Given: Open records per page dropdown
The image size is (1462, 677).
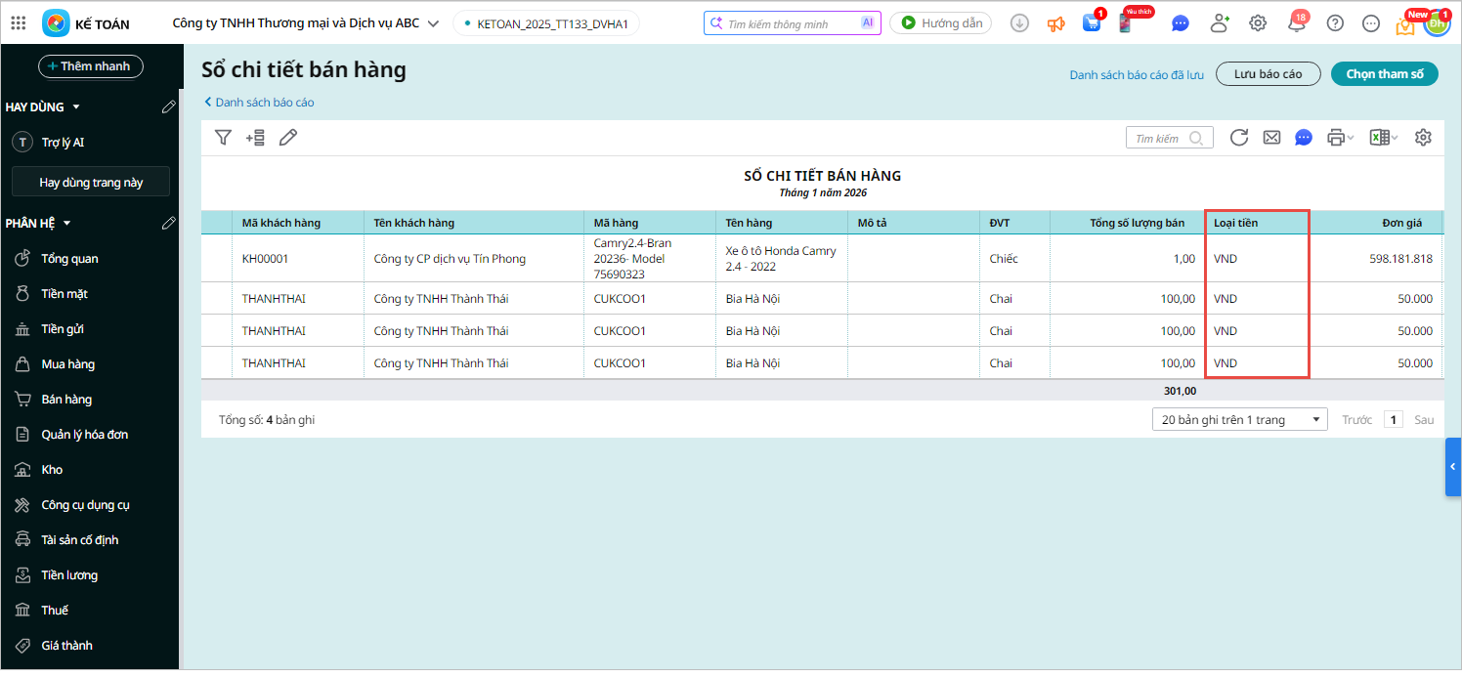Looking at the screenshot, I should [x=1239, y=420].
